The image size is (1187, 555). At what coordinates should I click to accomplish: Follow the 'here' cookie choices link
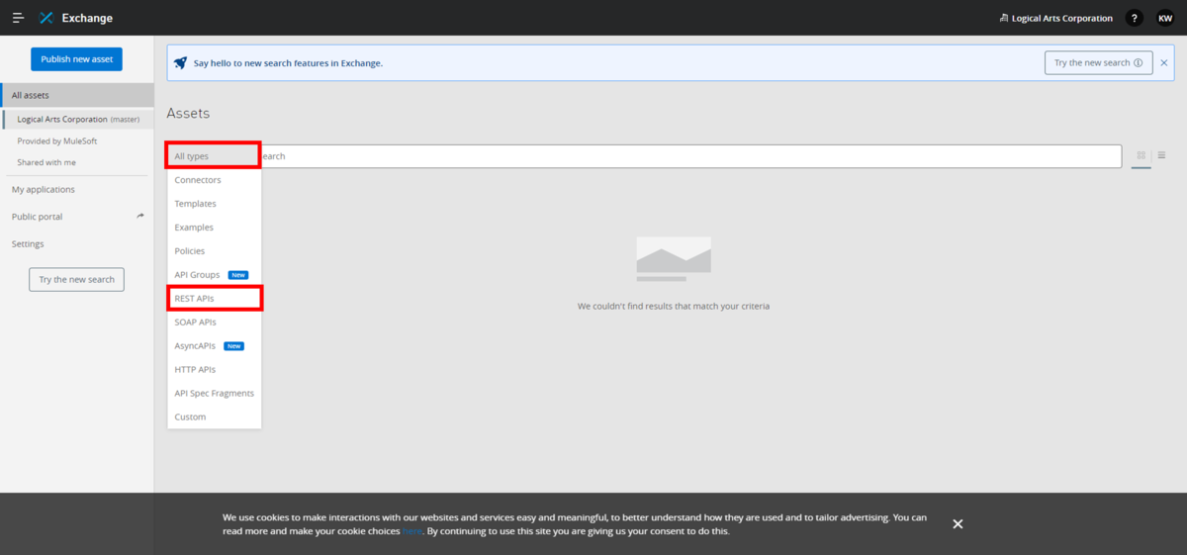(x=411, y=531)
